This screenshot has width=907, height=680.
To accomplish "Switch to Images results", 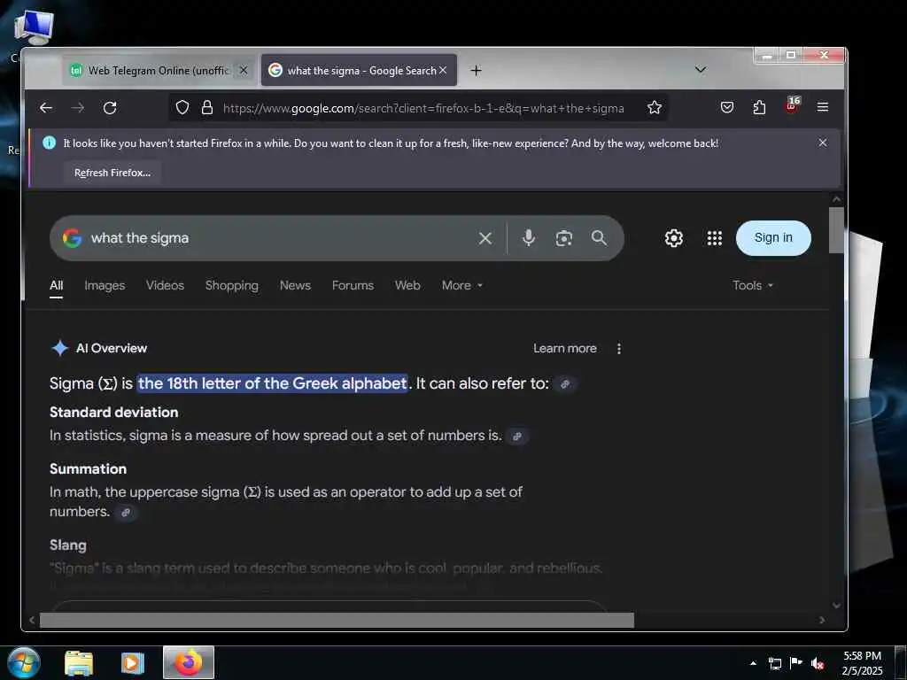I will coord(105,286).
